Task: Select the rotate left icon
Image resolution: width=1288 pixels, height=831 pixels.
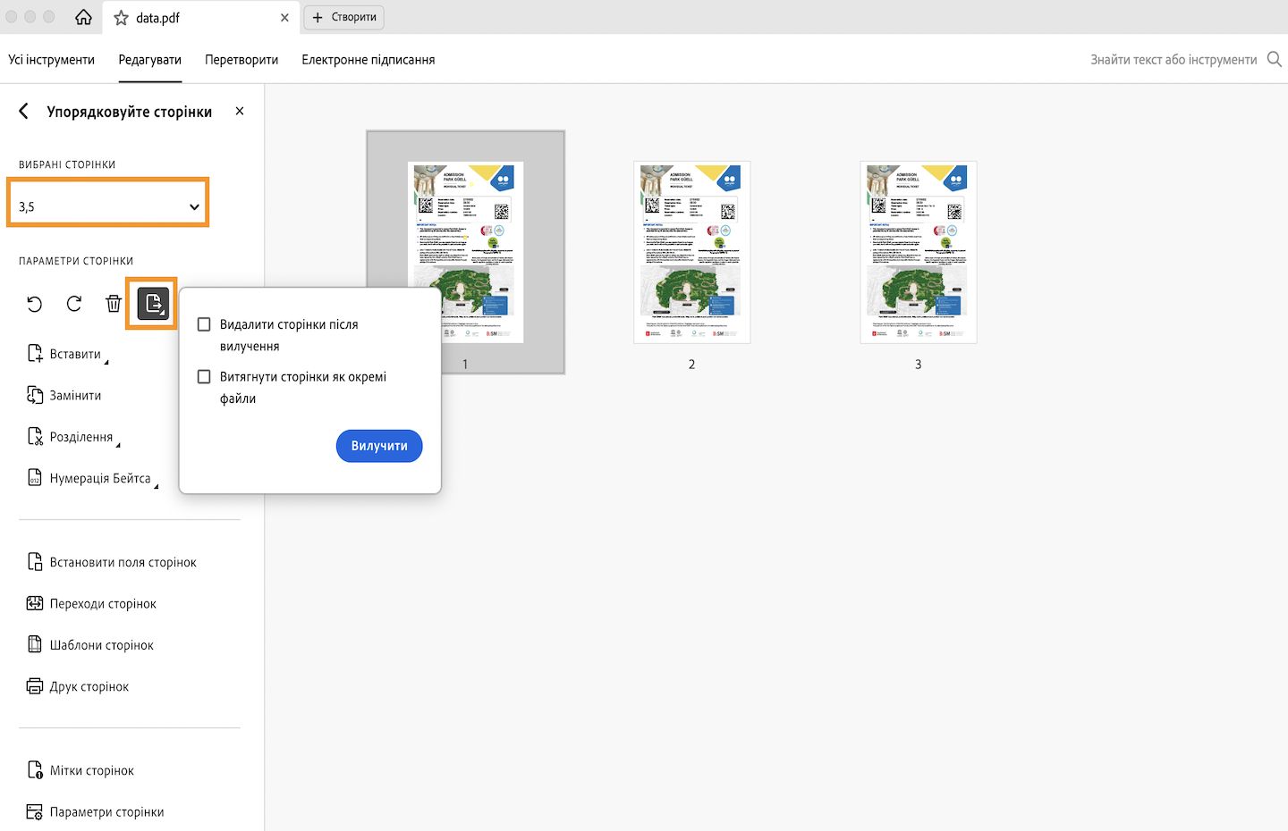Action: point(34,304)
